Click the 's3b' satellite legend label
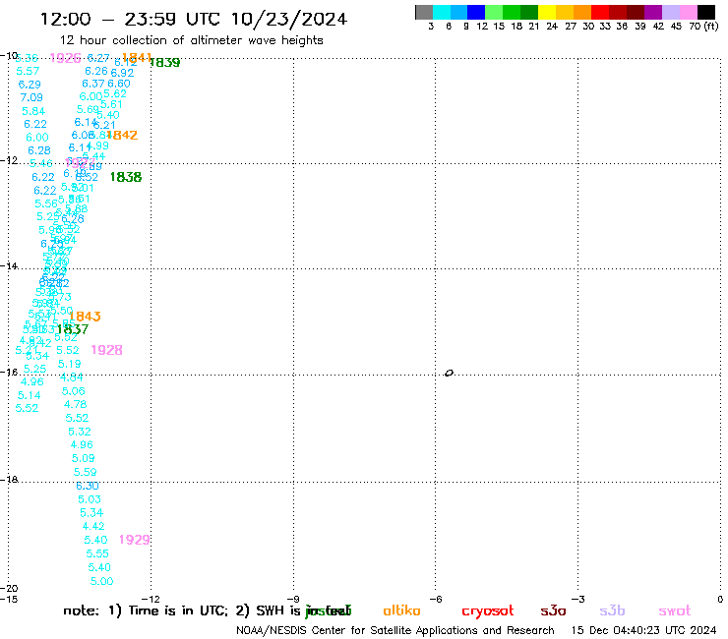This screenshot has width=728, height=639. [612, 610]
